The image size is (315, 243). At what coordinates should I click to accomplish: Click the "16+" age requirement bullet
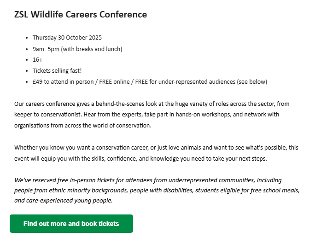pyautogui.click(x=37, y=60)
